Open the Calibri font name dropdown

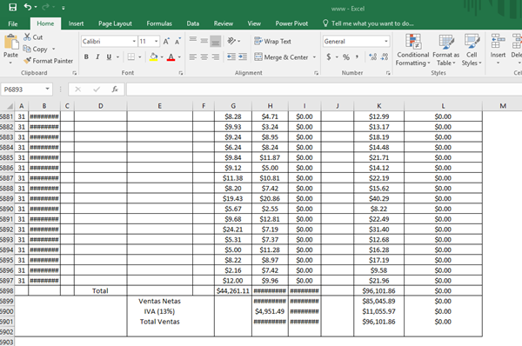134,41
